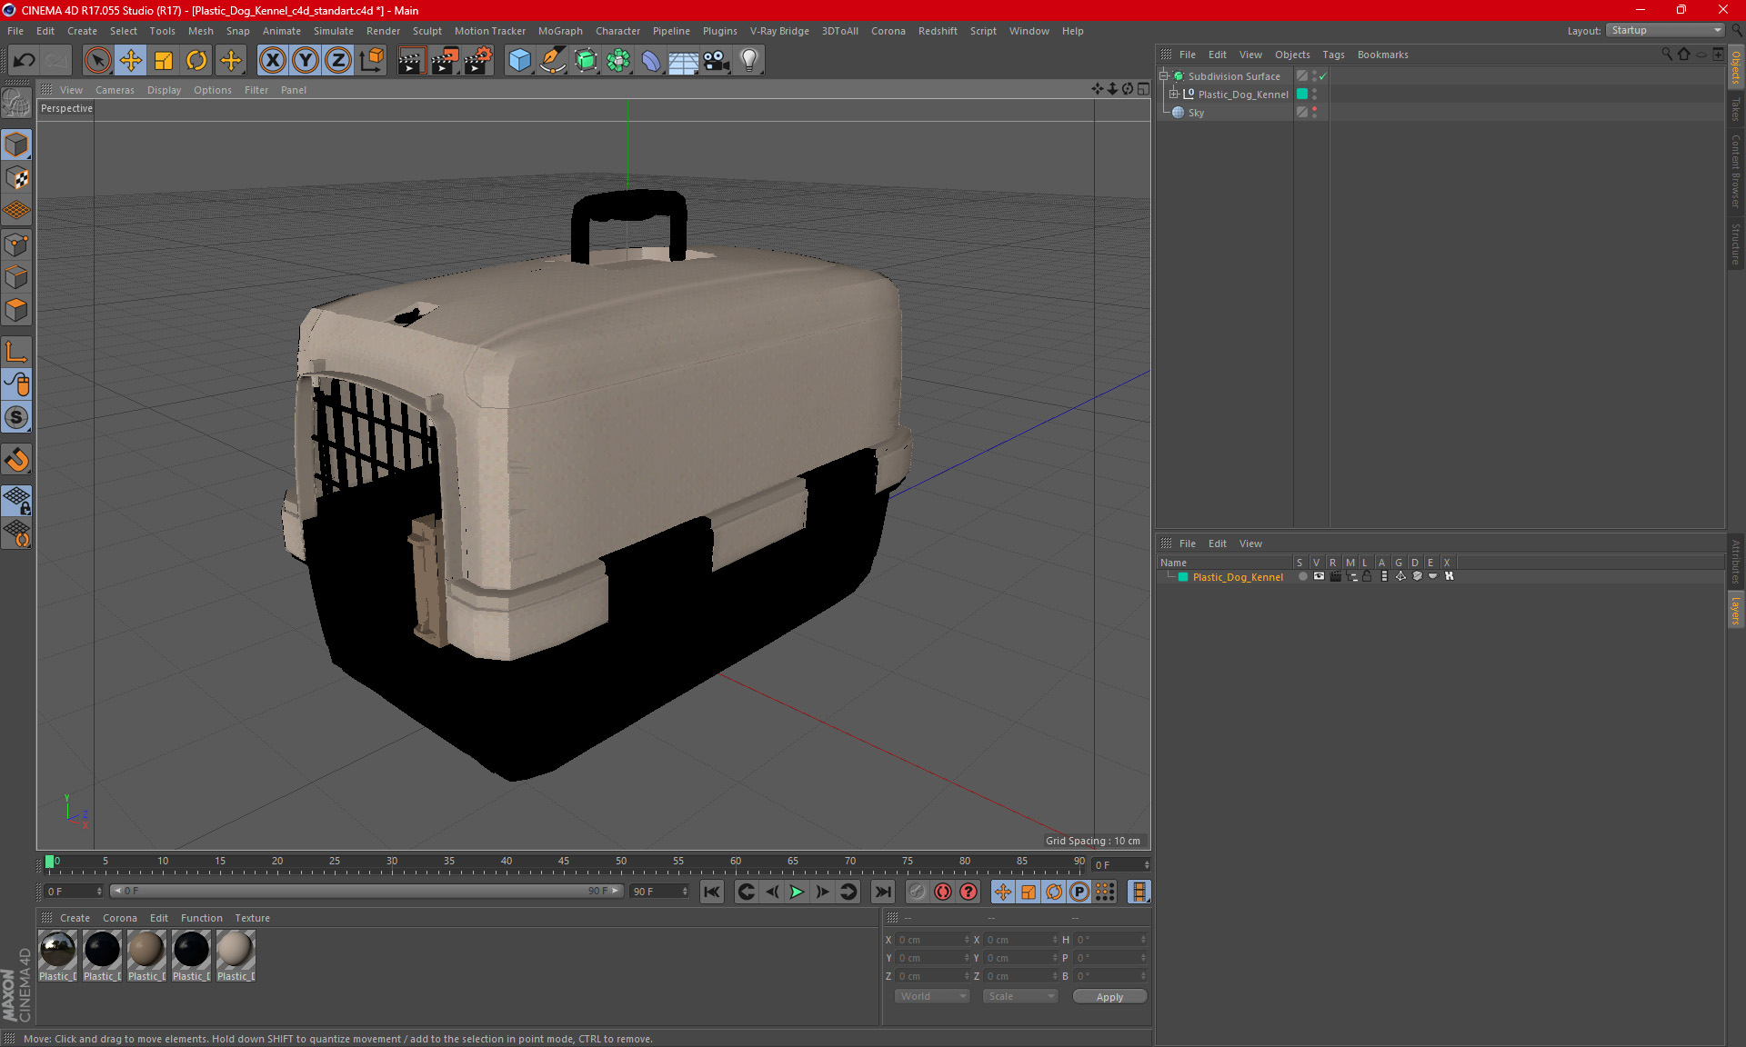Click the Objects manager search icon
The width and height of the screenshot is (1746, 1047).
click(1667, 55)
